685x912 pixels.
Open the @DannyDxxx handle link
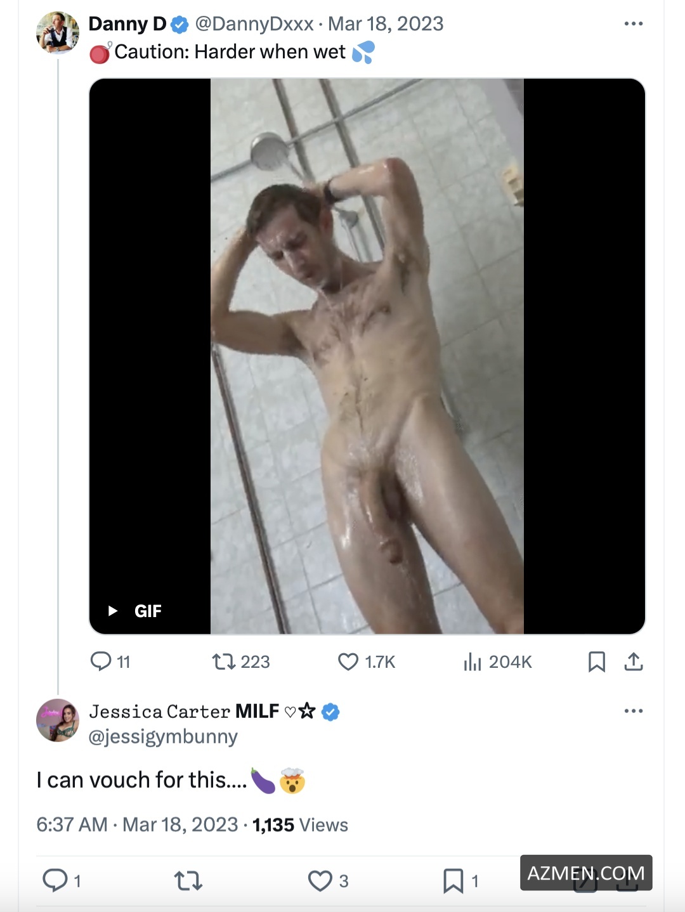tap(254, 24)
